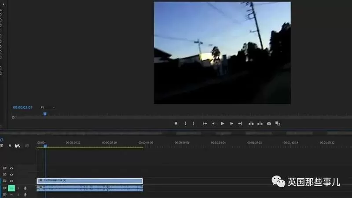Click the Mark Out bracket button
Viewport: 352px width, 198px height.
[193, 124]
